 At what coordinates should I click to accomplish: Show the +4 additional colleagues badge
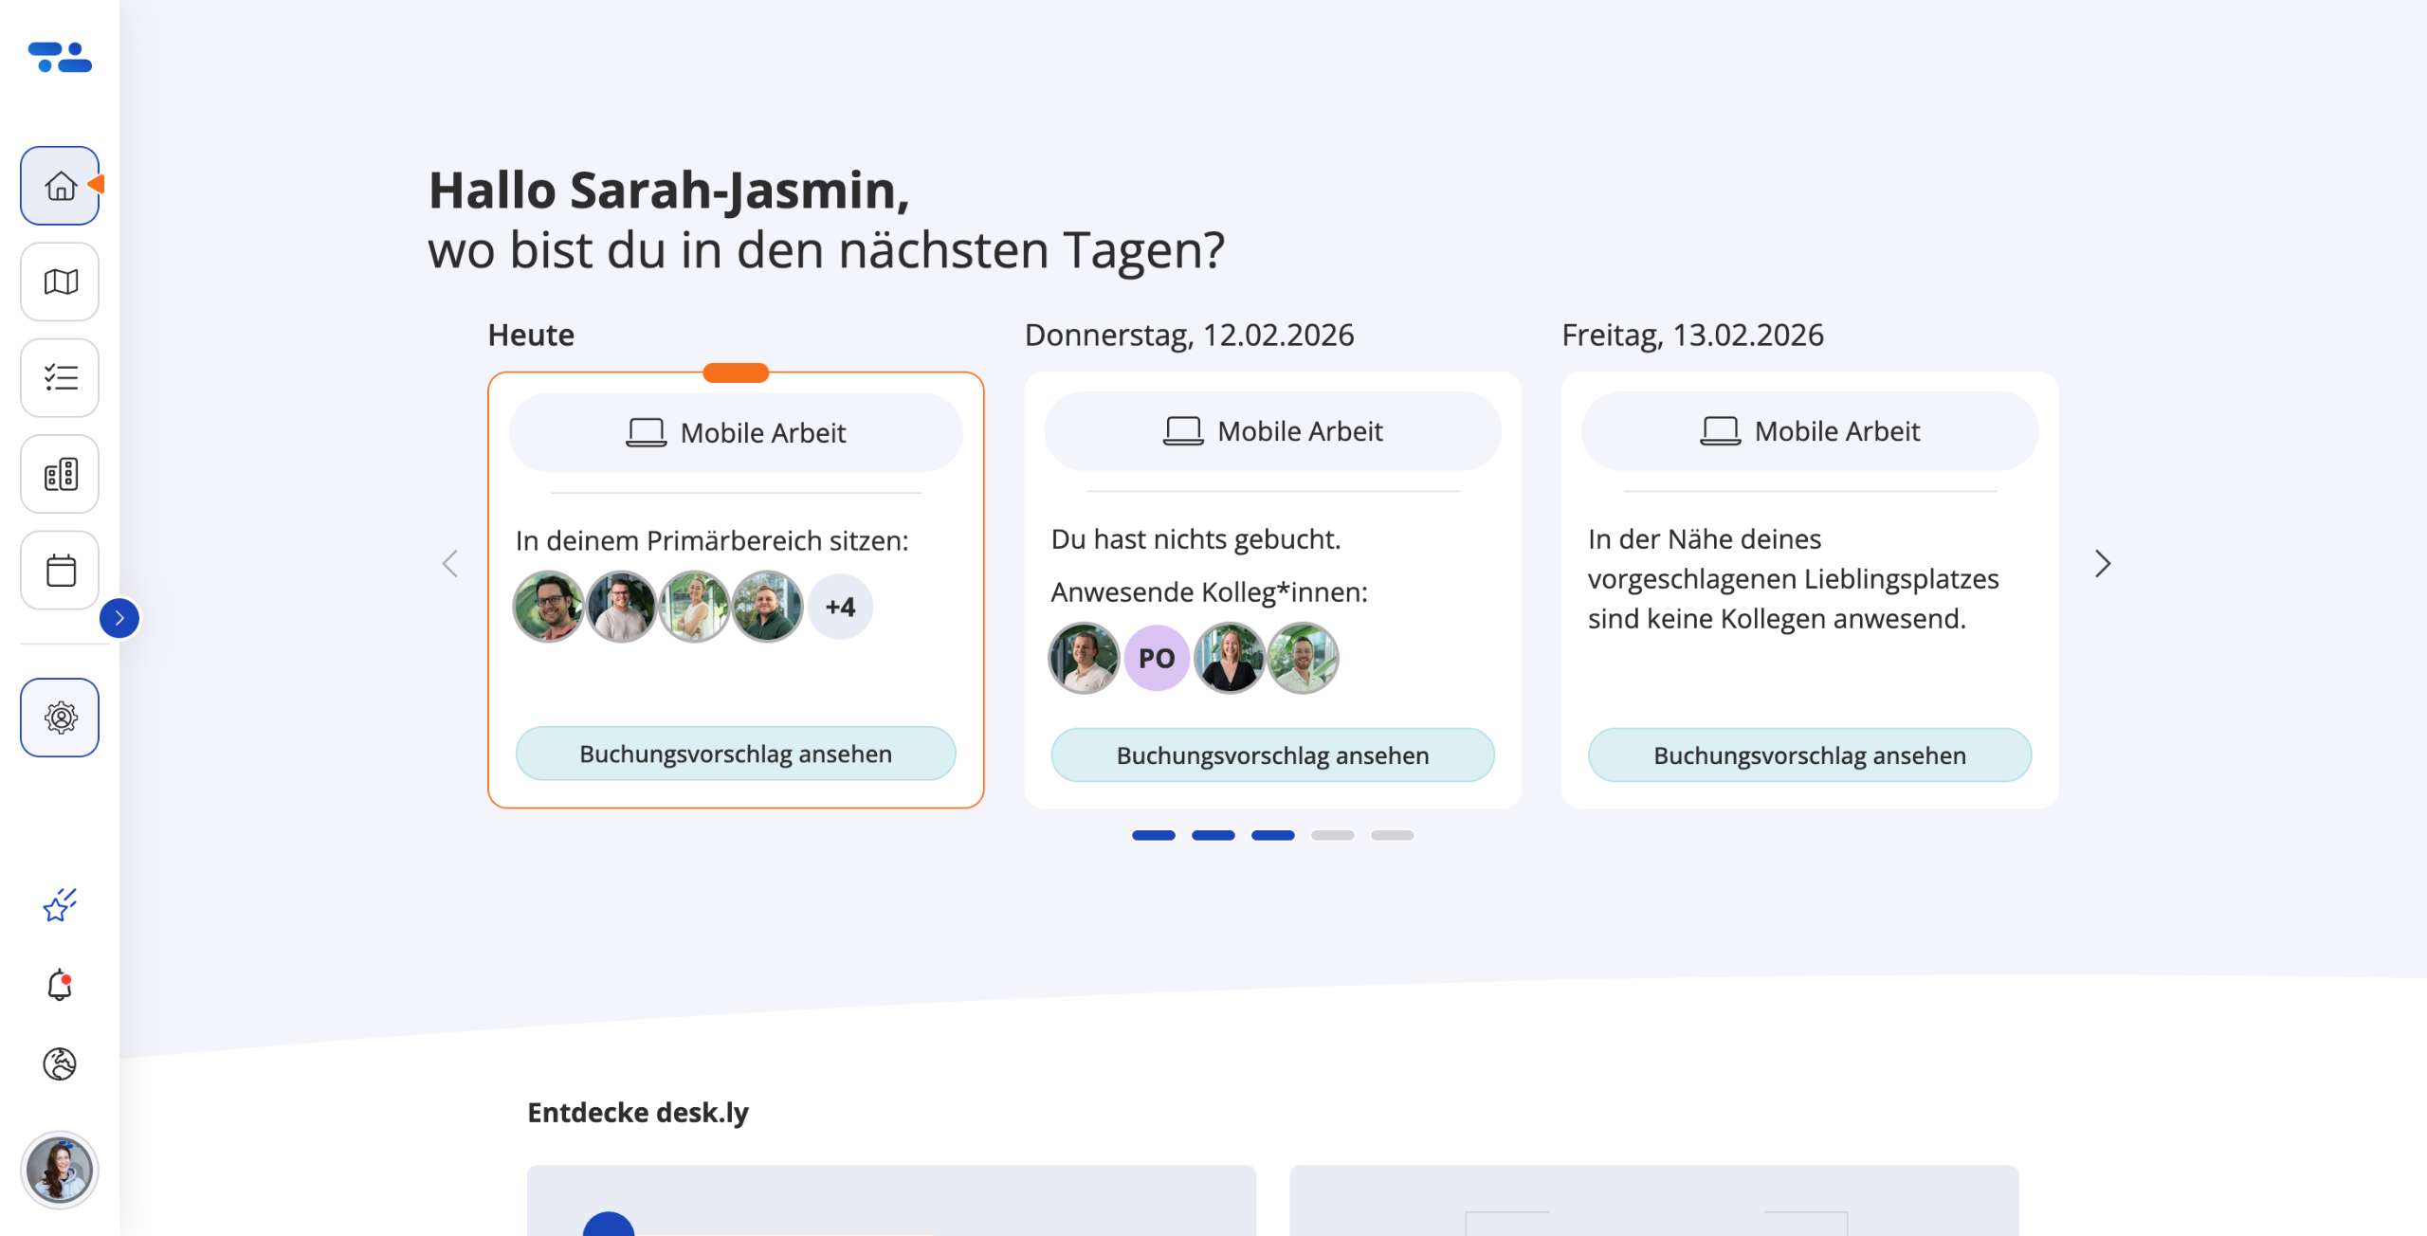click(840, 607)
